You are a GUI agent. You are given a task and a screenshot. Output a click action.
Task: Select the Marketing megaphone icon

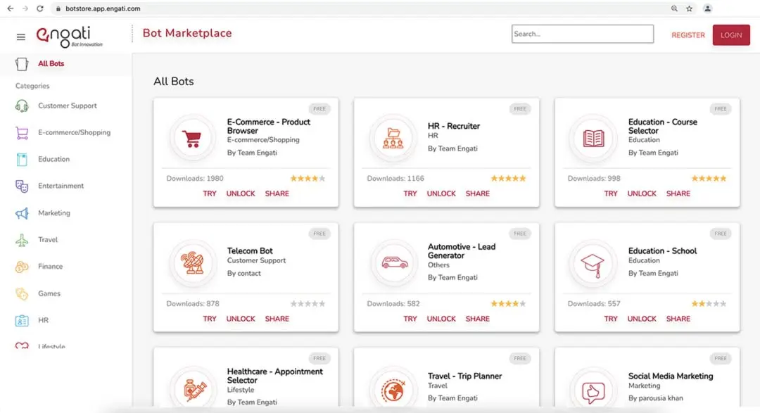click(x=22, y=213)
